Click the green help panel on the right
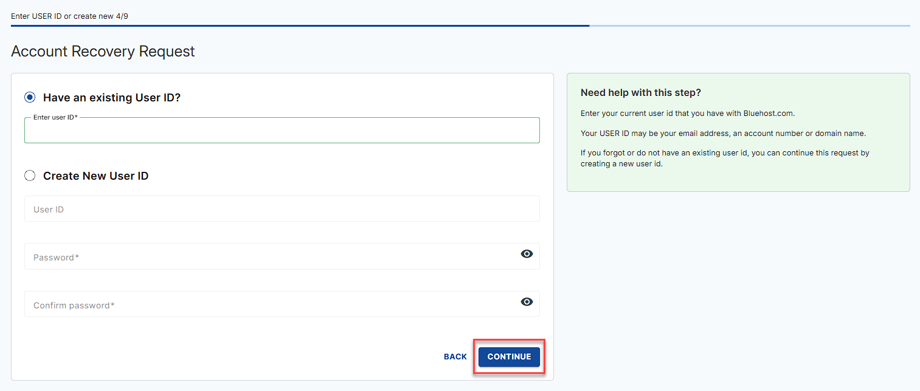The width and height of the screenshot is (920, 391). 738,132
